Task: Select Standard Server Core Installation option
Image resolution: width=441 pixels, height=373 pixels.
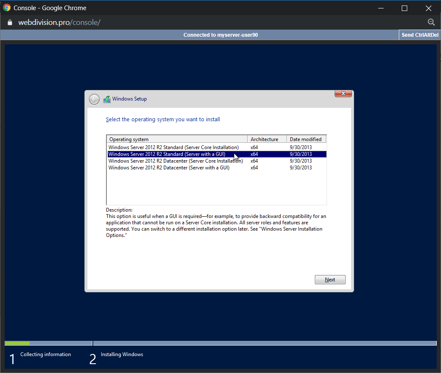Action: coord(173,147)
